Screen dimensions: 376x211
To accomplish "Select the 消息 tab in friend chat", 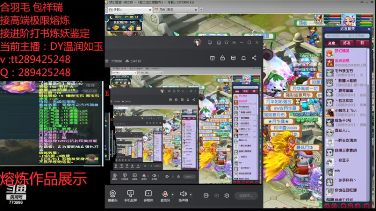I will [x=331, y=43].
